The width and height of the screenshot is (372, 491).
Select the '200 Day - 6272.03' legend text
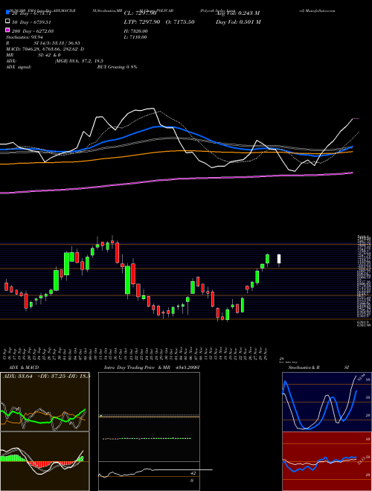(x=33, y=31)
